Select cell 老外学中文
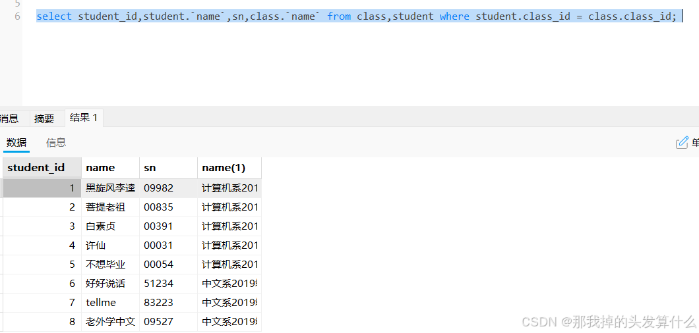Screen dimensions: 699x333 111,321
